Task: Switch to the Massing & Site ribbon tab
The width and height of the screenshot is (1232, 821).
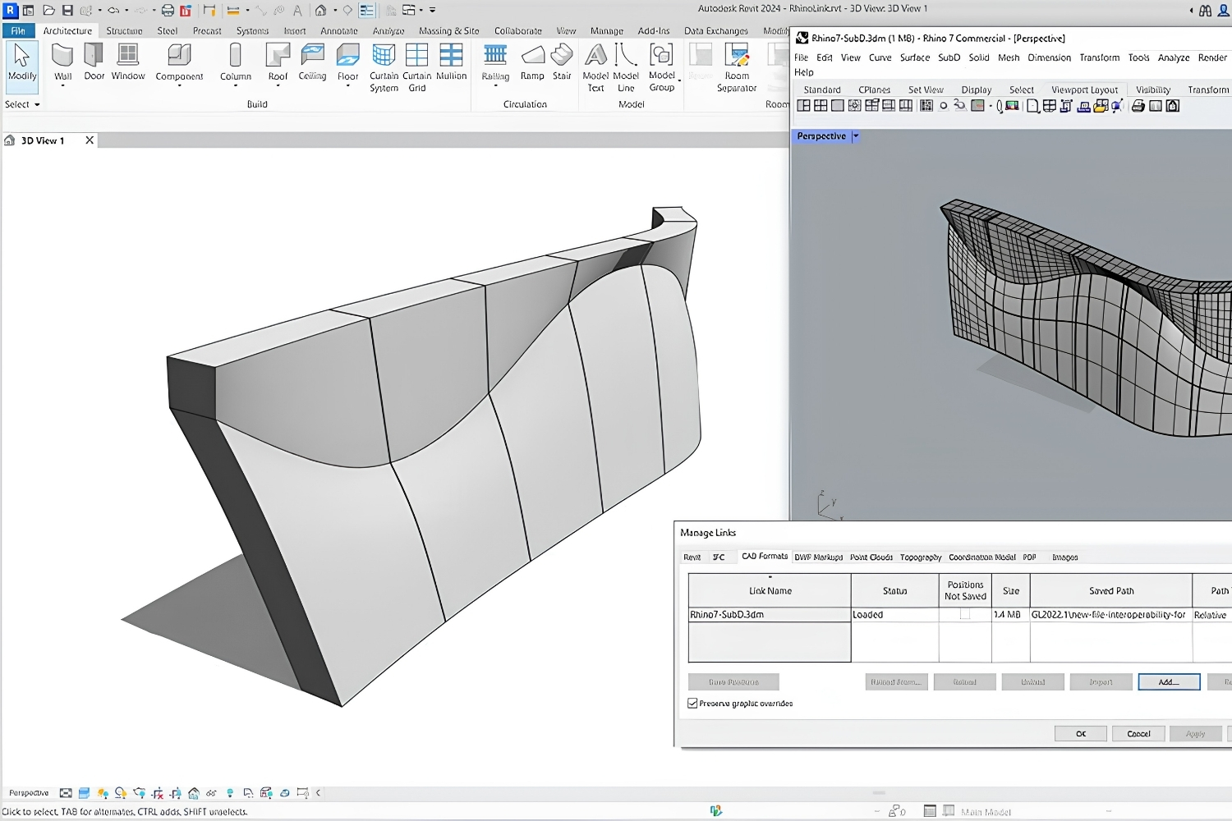Action: (448, 30)
